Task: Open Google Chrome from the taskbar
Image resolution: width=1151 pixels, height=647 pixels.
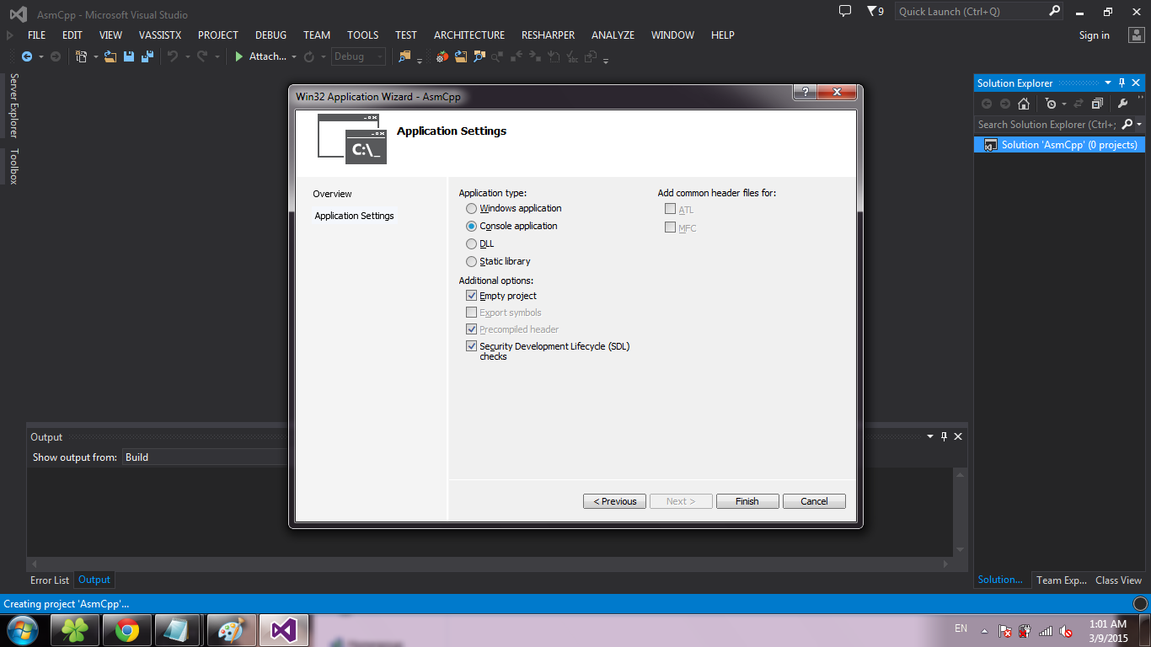Action: 127,630
